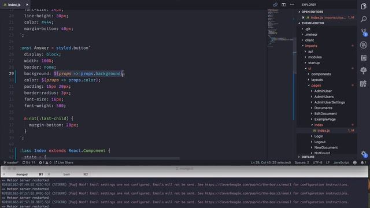Click the "font-weight: 500;" line

coord(45,106)
